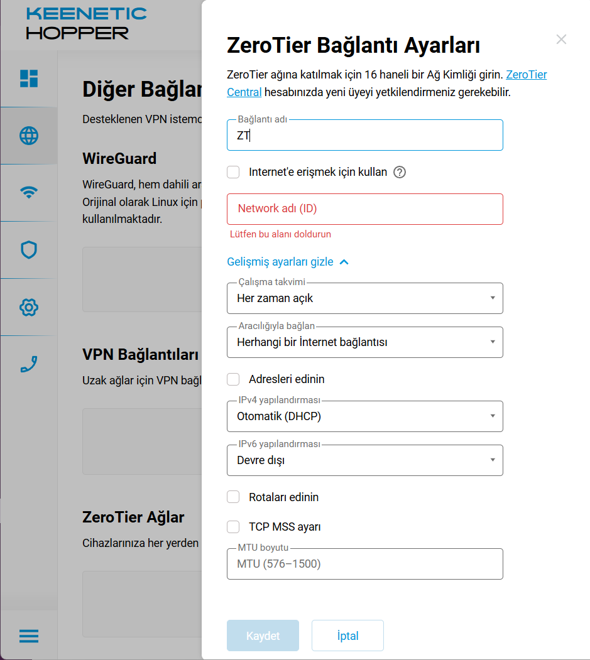Screen dimensions: 590x660
Task: Focus the "Network adı (ID)" input field
Action: [364, 209]
